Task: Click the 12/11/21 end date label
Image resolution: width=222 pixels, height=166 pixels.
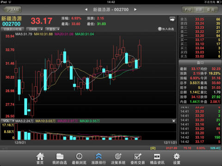Action: tap(170, 142)
